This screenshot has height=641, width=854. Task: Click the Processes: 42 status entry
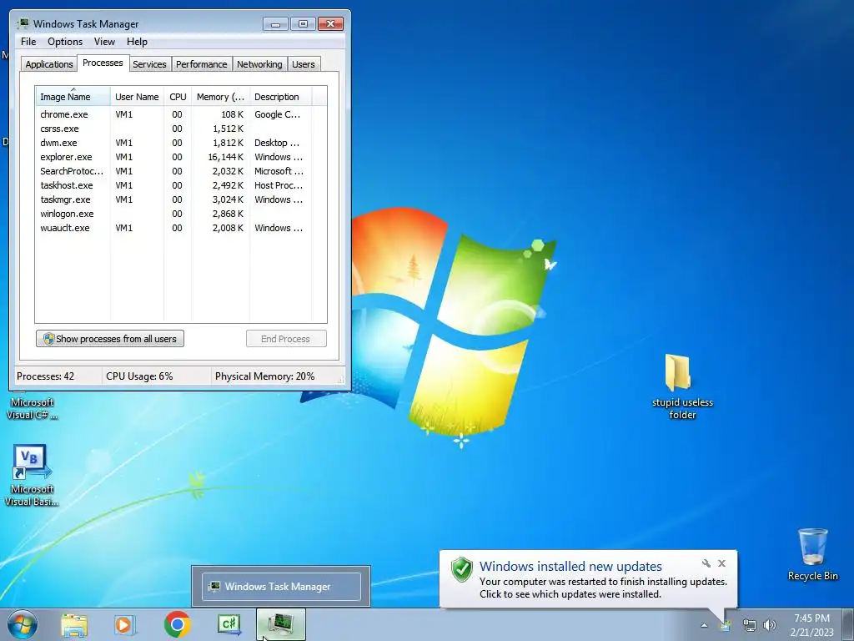pos(46,376)
